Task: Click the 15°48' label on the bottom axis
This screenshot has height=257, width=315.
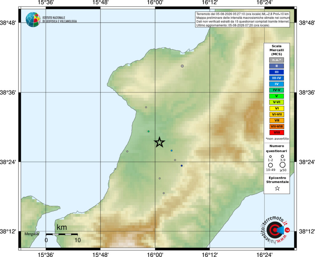Action: click(x=101, y=255)
